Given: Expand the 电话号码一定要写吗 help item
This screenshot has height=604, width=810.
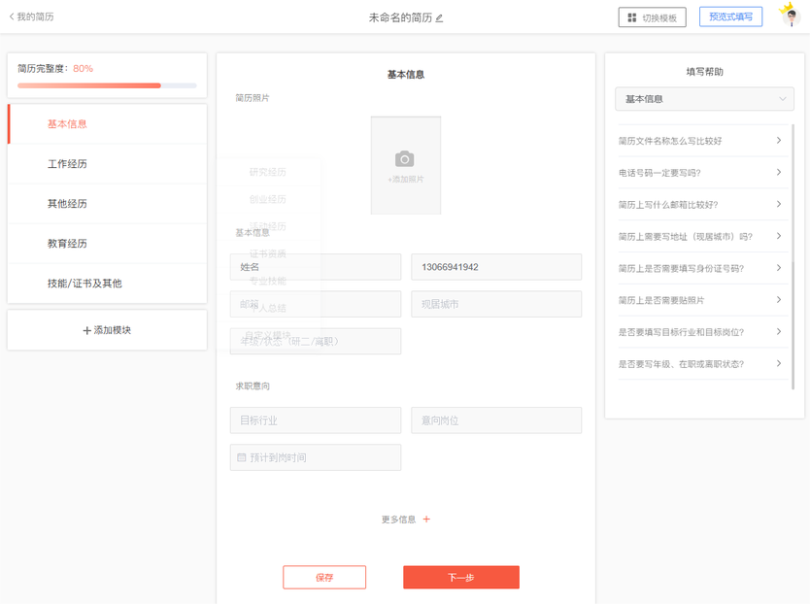Looking at the screenshot, I should pos(702,173).
